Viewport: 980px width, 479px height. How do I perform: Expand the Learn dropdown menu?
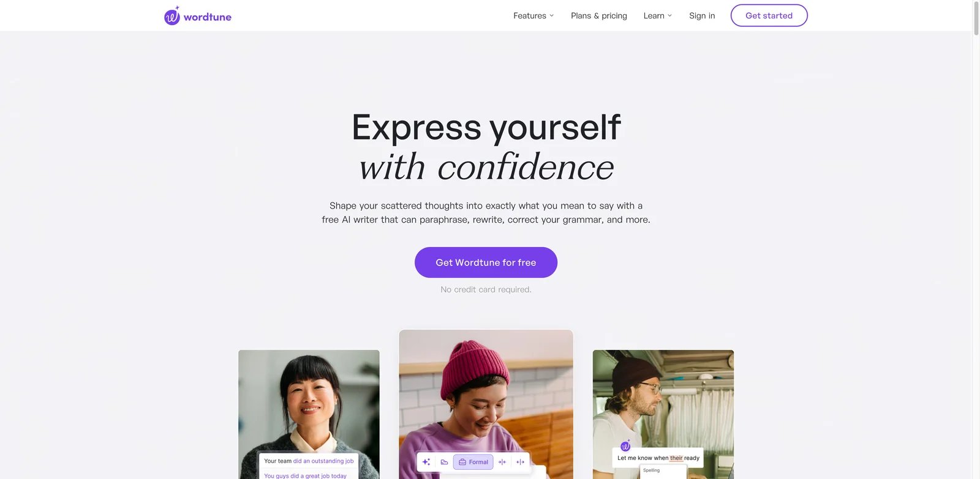(x=658, y=16)
